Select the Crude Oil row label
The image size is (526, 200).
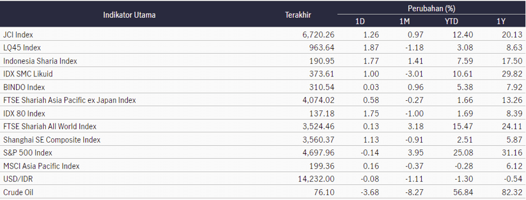(x=18, y=192)
